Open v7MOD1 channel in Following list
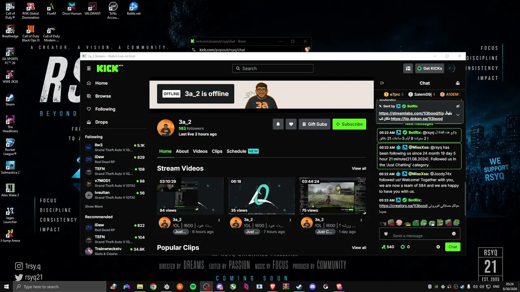Image resolution: width=520 pixels, height=292 pixels. coord(115,183)
